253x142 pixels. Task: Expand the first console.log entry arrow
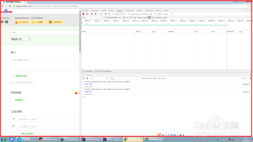click(x=83, y=82)
